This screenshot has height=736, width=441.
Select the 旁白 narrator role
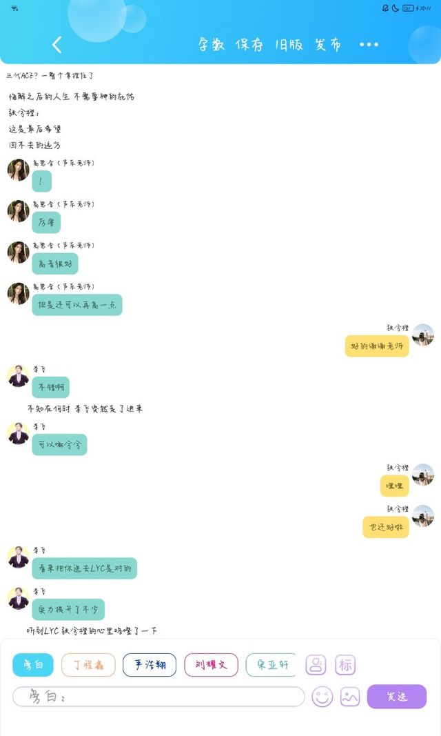point(33,665)
